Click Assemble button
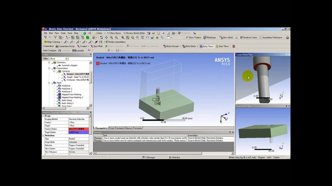 pyautogui.click(x=78, y=51)
